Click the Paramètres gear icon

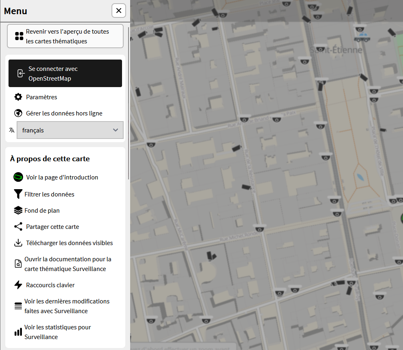pos(18,97)
